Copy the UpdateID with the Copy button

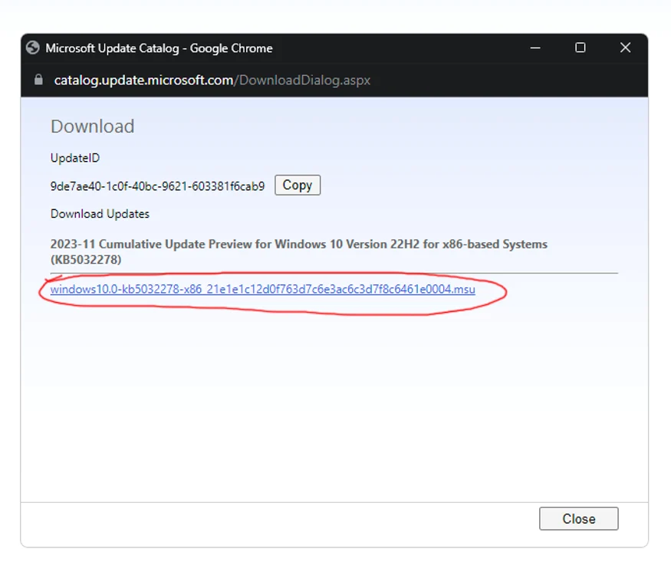(298, 186)
